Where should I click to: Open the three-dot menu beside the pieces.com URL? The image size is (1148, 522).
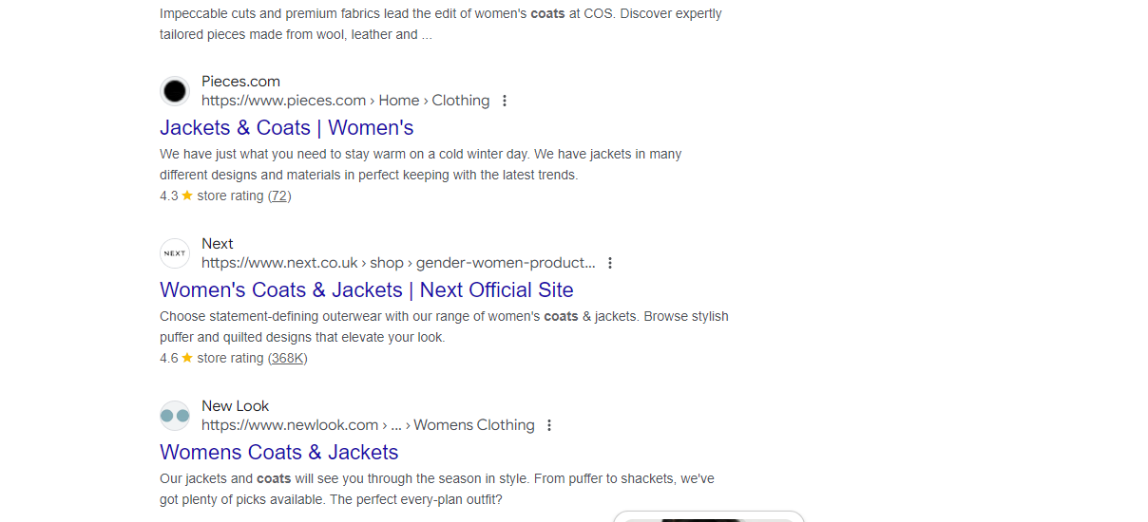point(505,101)
